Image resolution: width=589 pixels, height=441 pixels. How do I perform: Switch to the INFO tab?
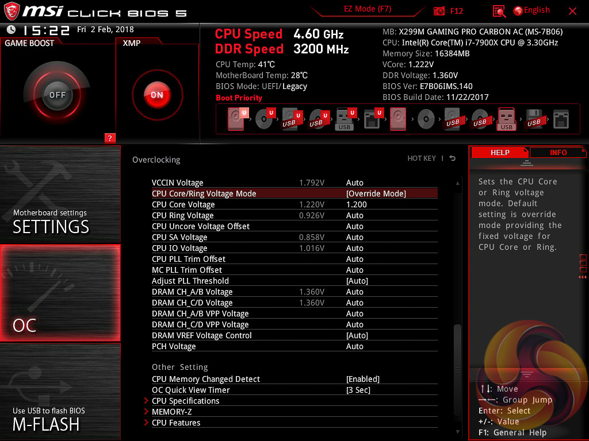558,152
